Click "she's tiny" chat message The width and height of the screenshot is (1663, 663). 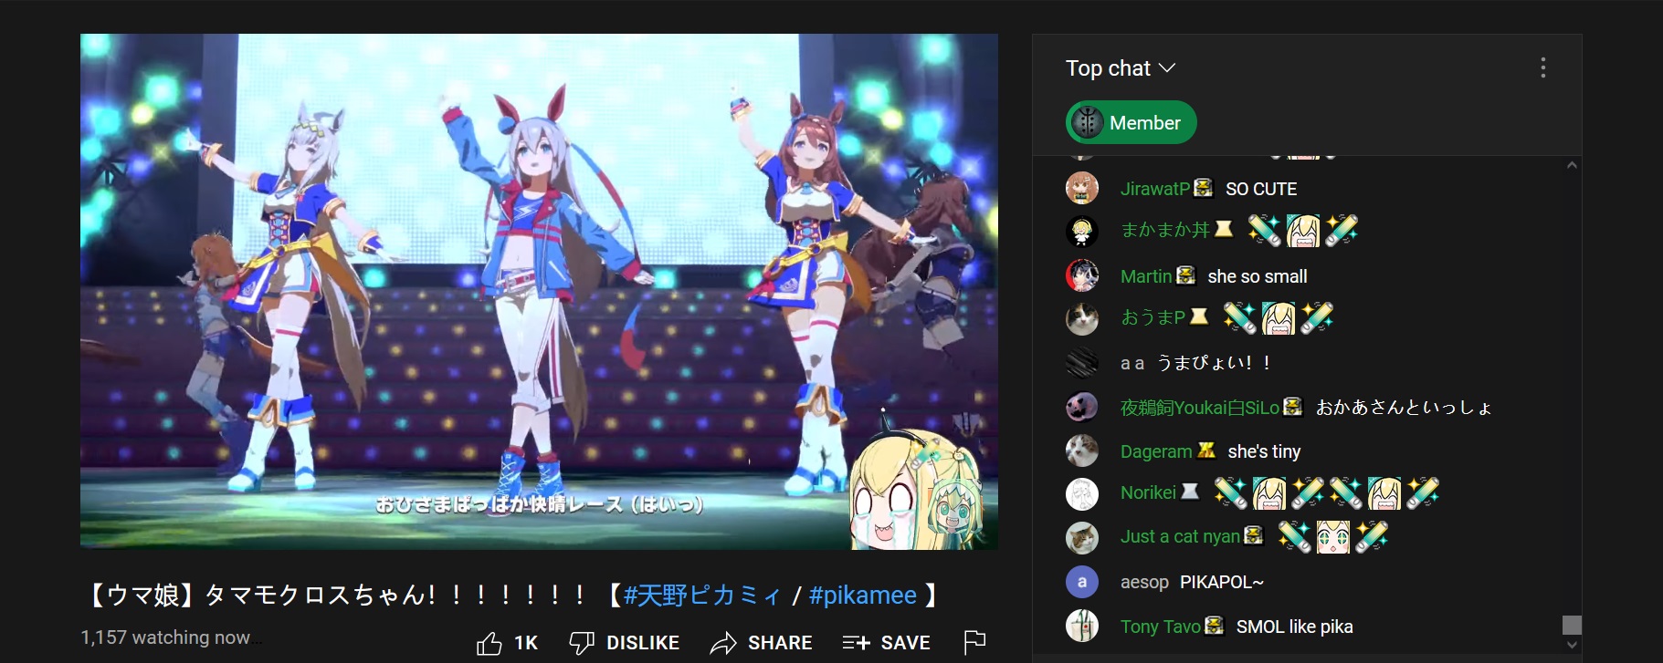(x=1264, y=451)
